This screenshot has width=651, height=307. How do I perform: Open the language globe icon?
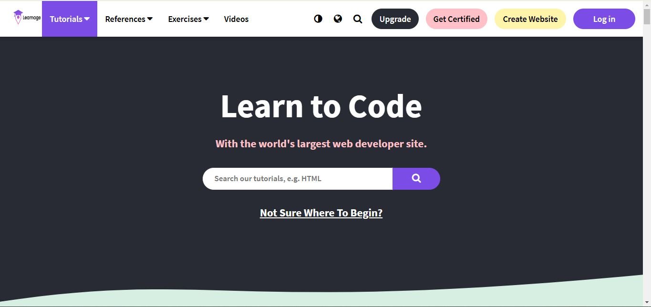pyautogui.click(x=338, y=19)
